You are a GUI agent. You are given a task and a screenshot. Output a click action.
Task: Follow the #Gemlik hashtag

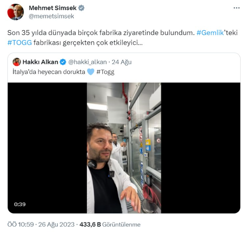click(x=210, y=33)
